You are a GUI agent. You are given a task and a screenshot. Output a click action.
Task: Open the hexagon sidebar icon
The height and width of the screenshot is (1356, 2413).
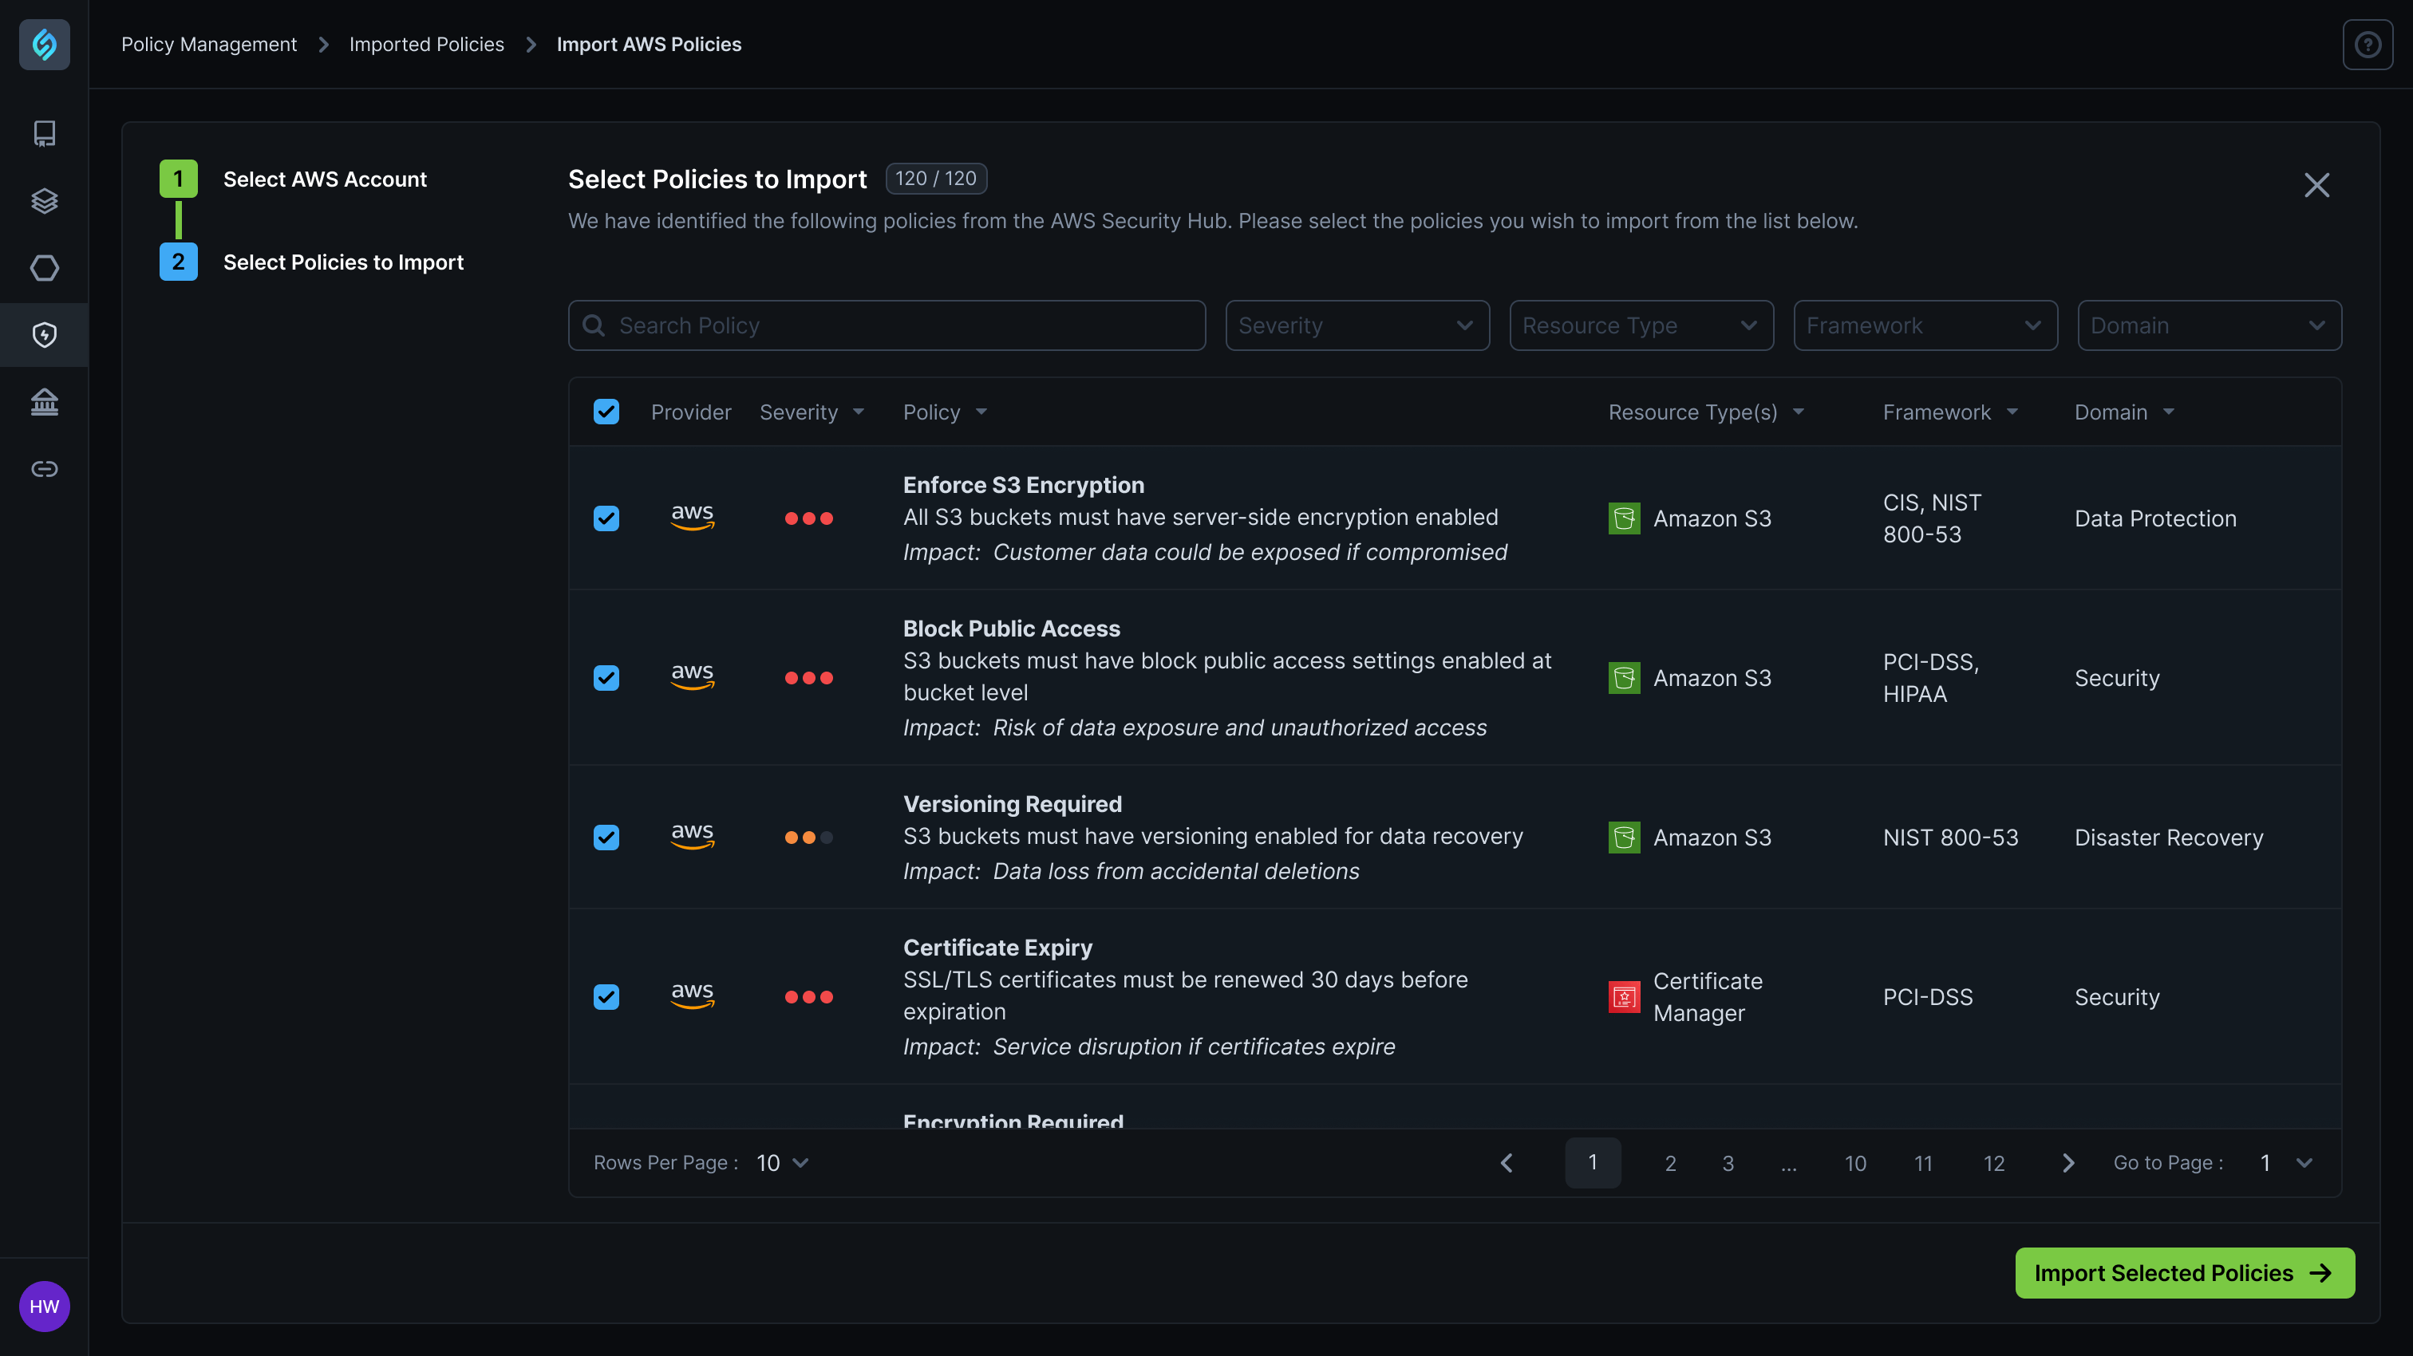(x=44, y=268)
